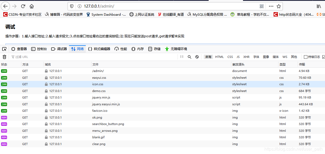
Task: Select the /admin/ request row
Action: (162, 71)
